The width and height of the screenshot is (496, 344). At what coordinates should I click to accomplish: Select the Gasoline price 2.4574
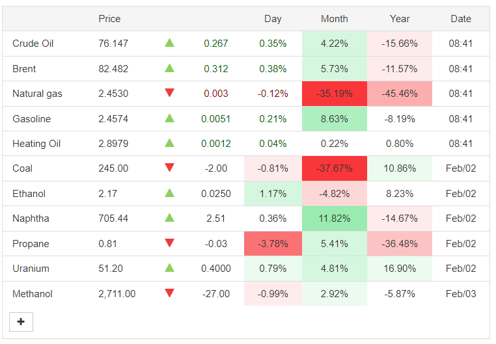113,119
